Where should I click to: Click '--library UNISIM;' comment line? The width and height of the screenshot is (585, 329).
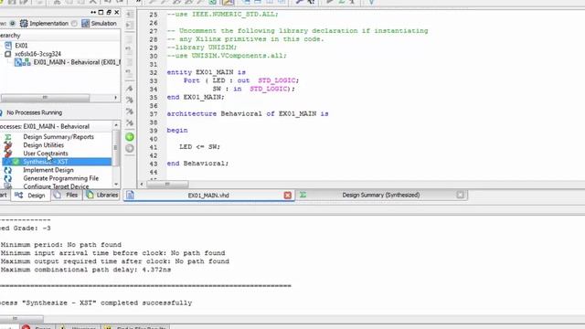coord(202,48)
